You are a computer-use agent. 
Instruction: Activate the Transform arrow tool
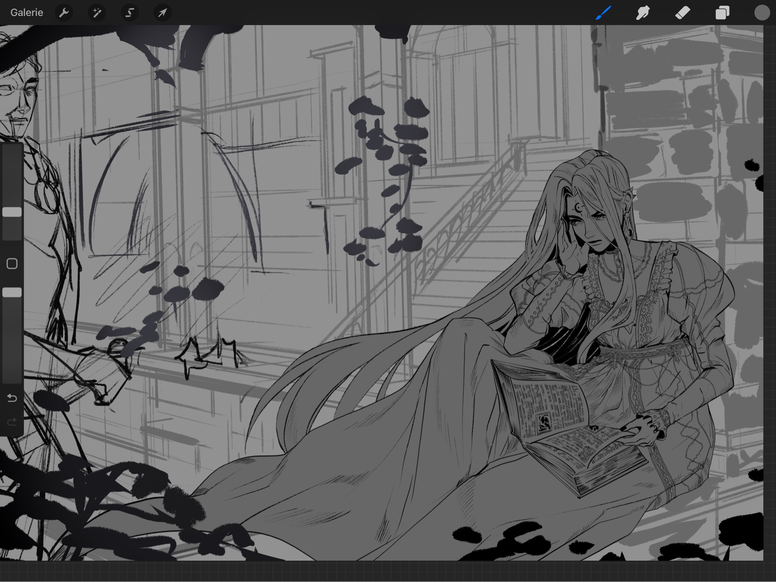coord(162,13)
